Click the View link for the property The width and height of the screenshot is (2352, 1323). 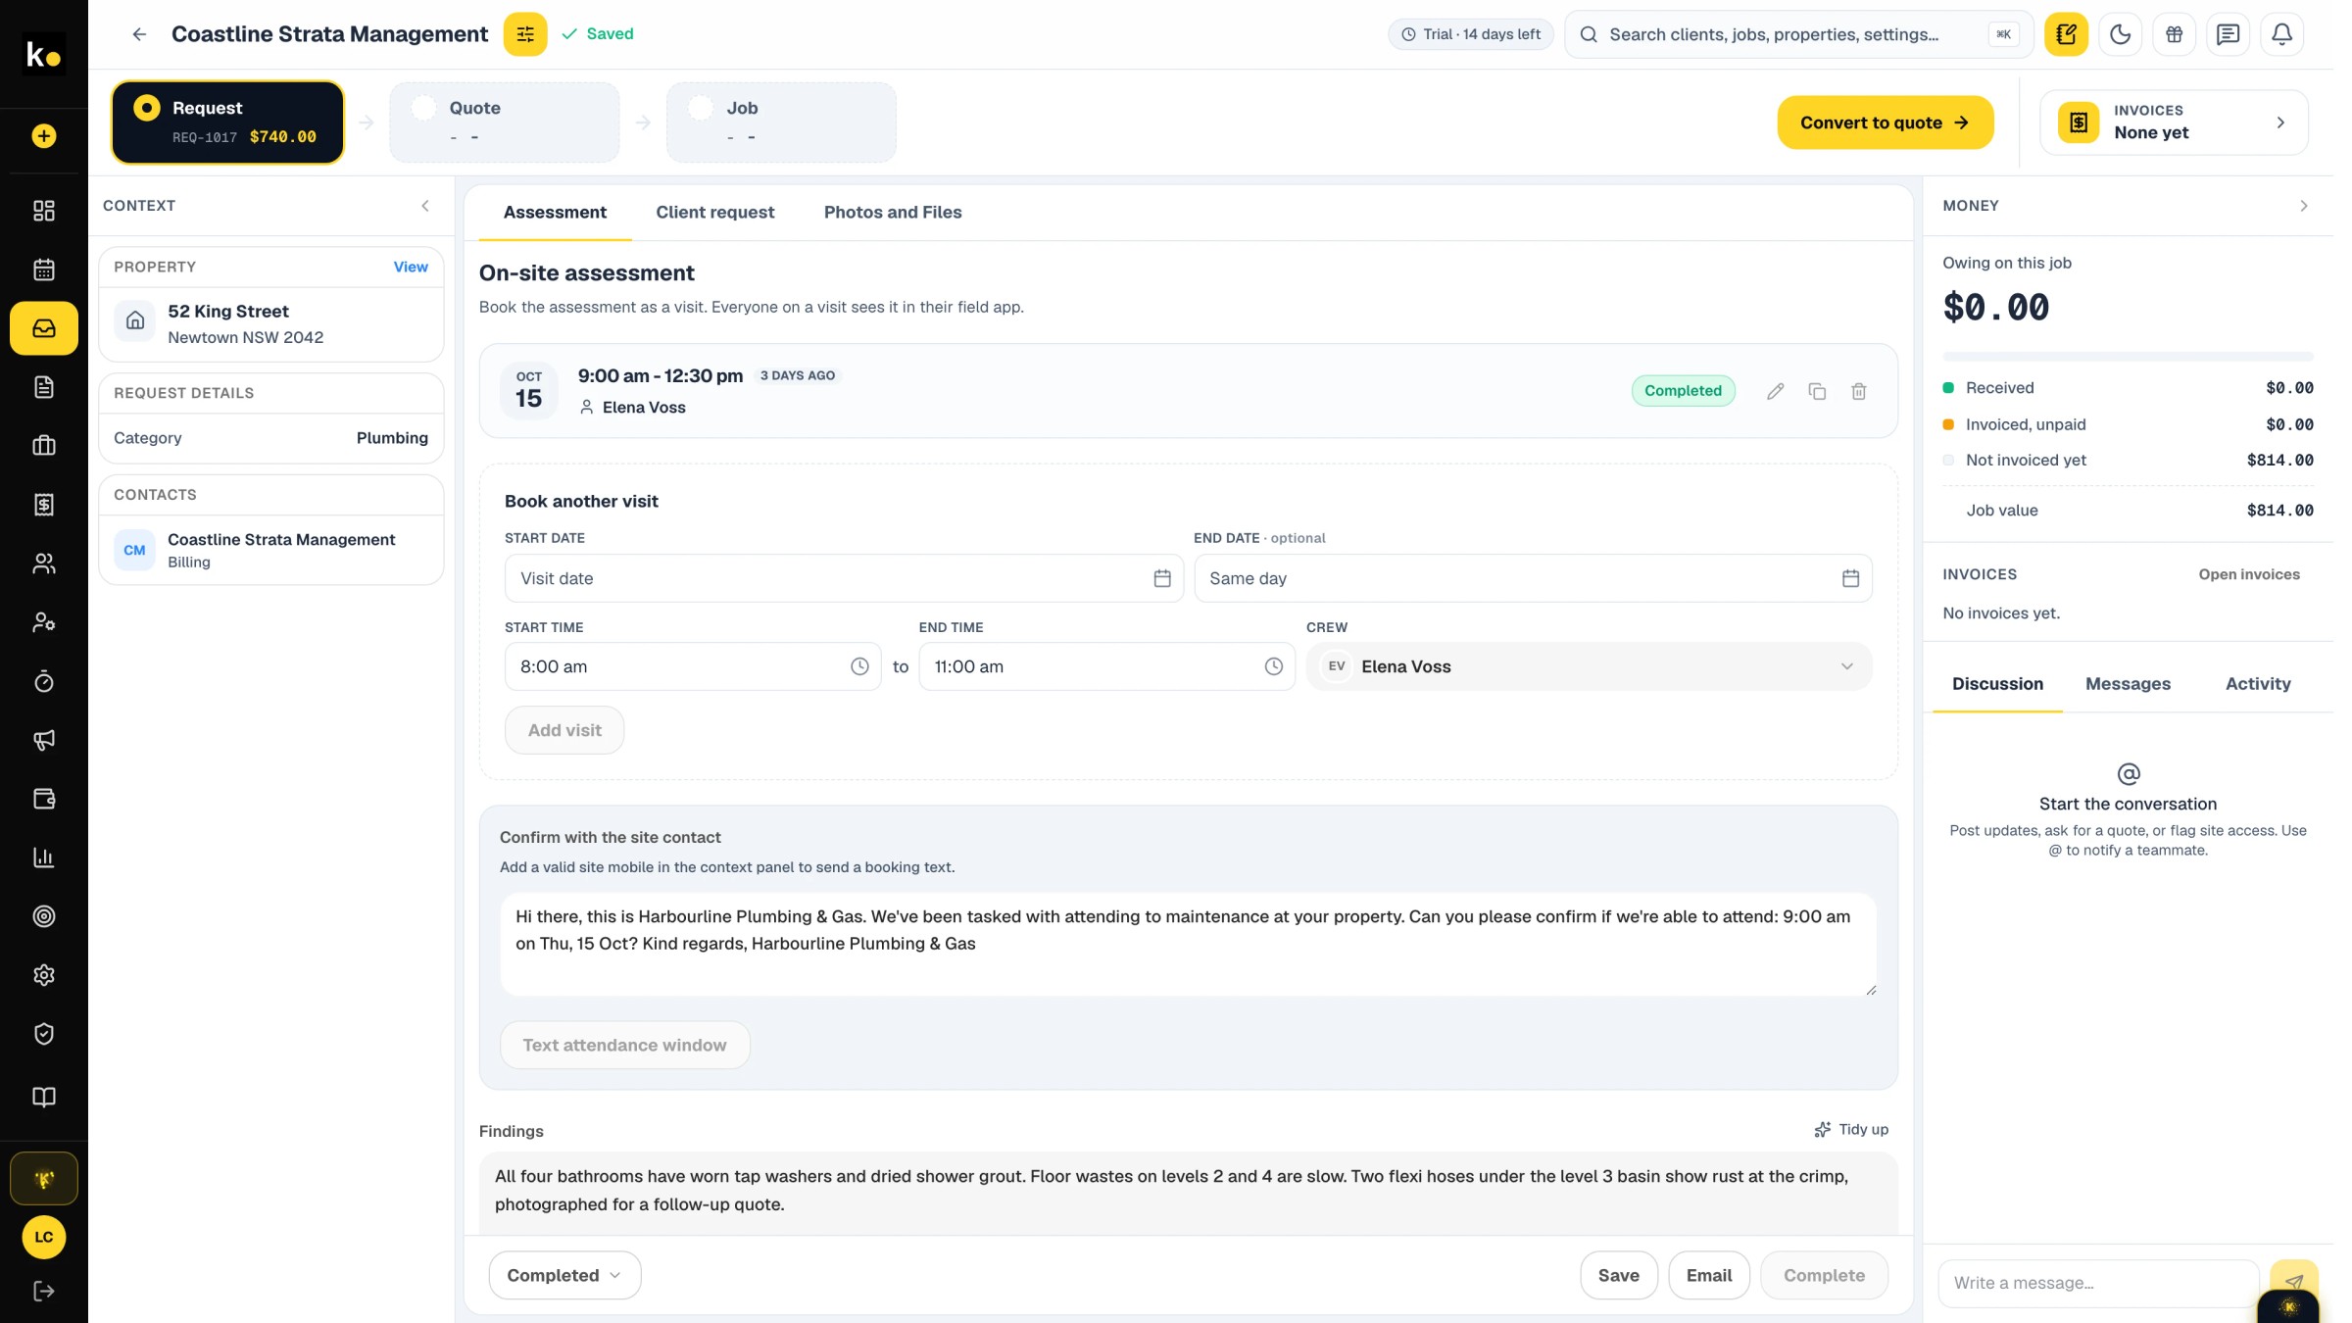411,267
